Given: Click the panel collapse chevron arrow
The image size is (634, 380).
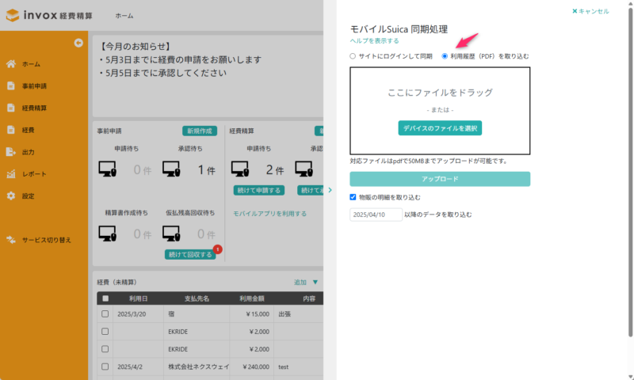Looking at the screenshot, I should (x=330, y=190).
